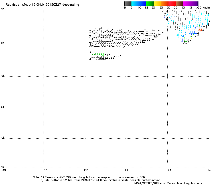
Task: Click latitude axis label '48'
Action: 2,43
